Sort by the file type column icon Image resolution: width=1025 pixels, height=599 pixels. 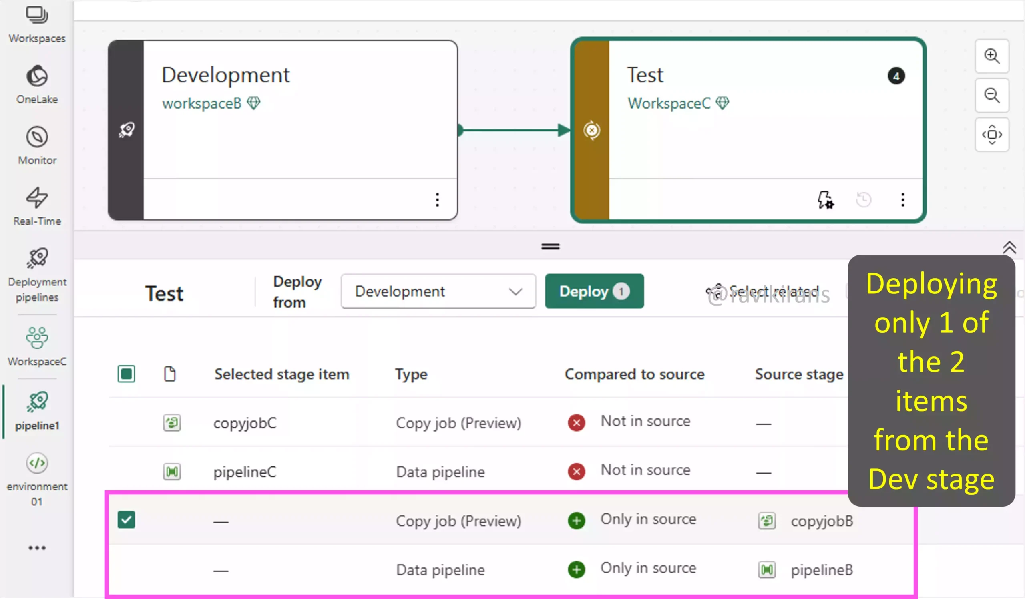tap(170, 374)
